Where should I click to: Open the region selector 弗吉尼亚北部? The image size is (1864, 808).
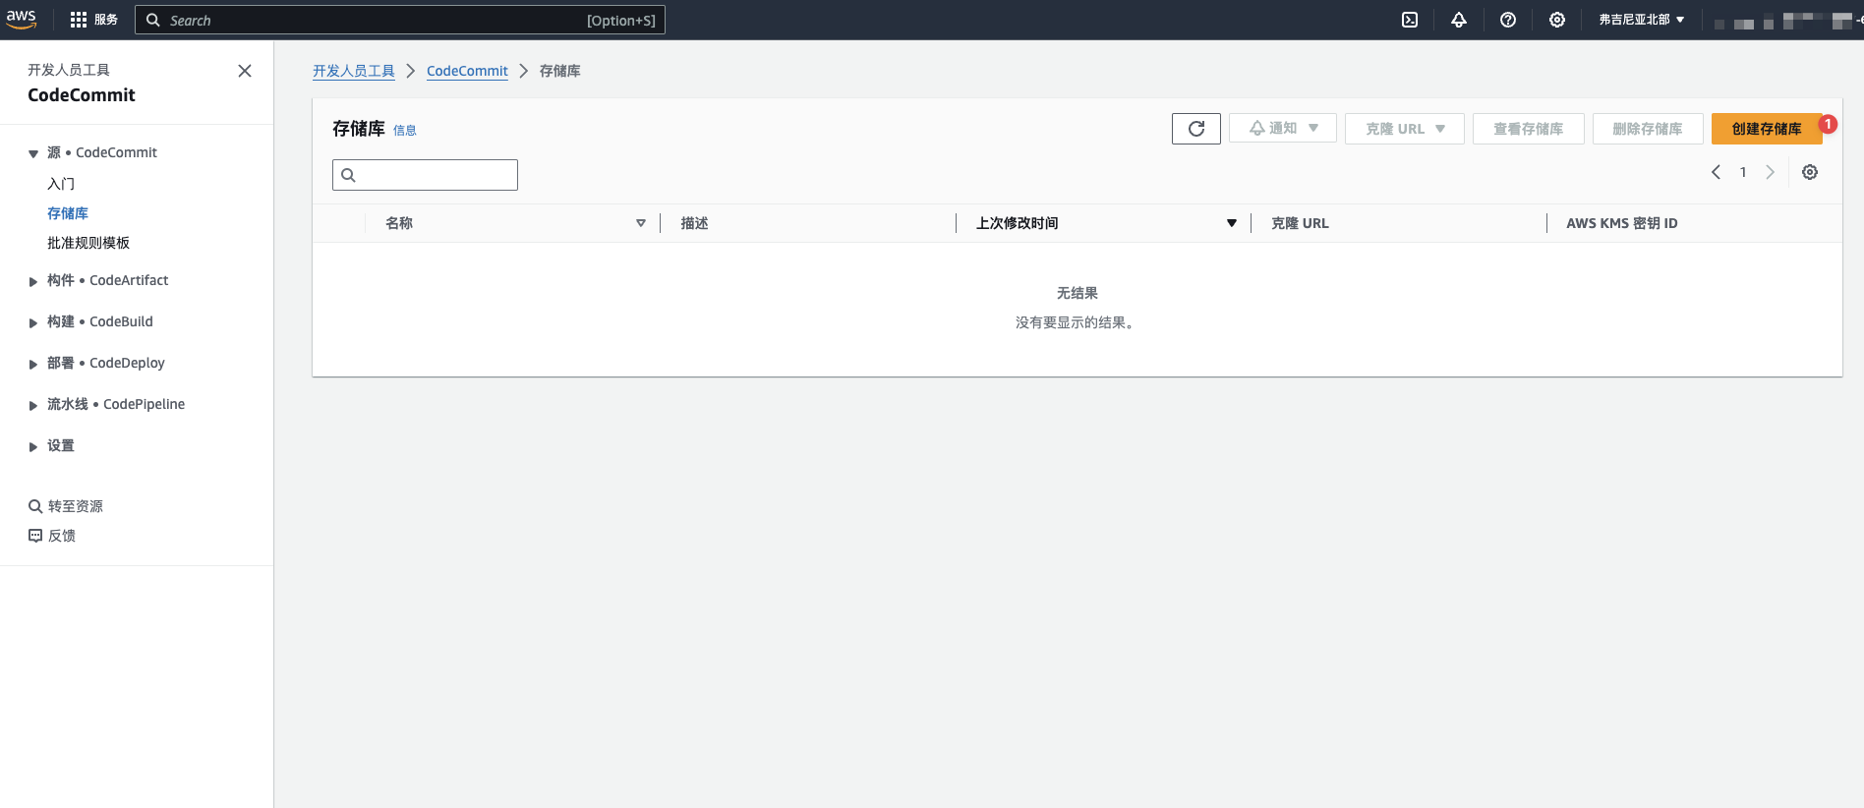point(1641,20)
